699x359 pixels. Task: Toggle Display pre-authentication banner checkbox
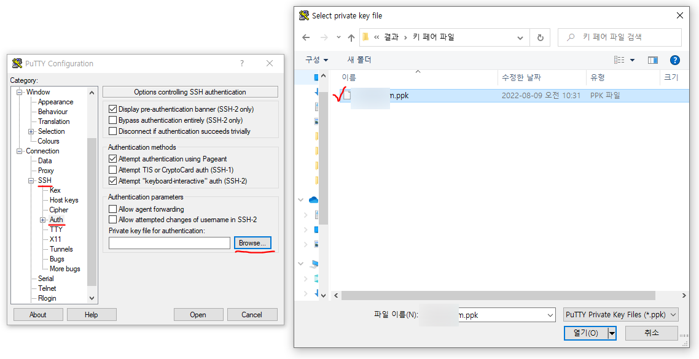(x=113, y=109)
